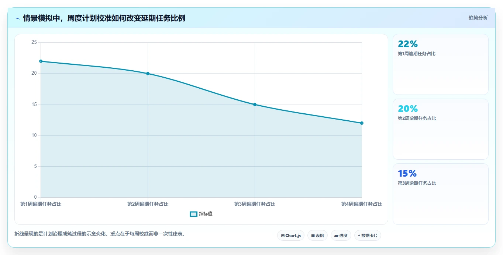The width and height of the screenshot is (503, 255).
Task: Click x-axis label 第4周逾期任务占比
Action: pyautogui.click(x=362, y=204)
